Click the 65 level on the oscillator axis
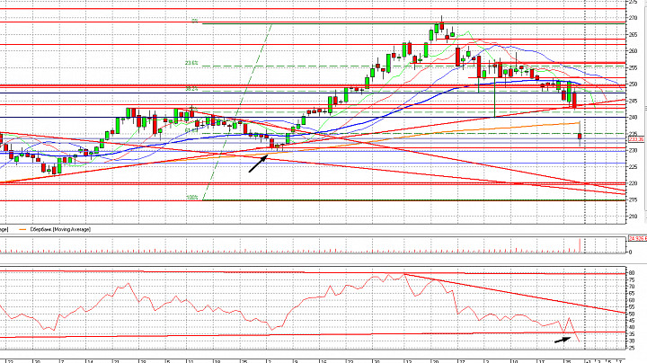 (632, 293)
